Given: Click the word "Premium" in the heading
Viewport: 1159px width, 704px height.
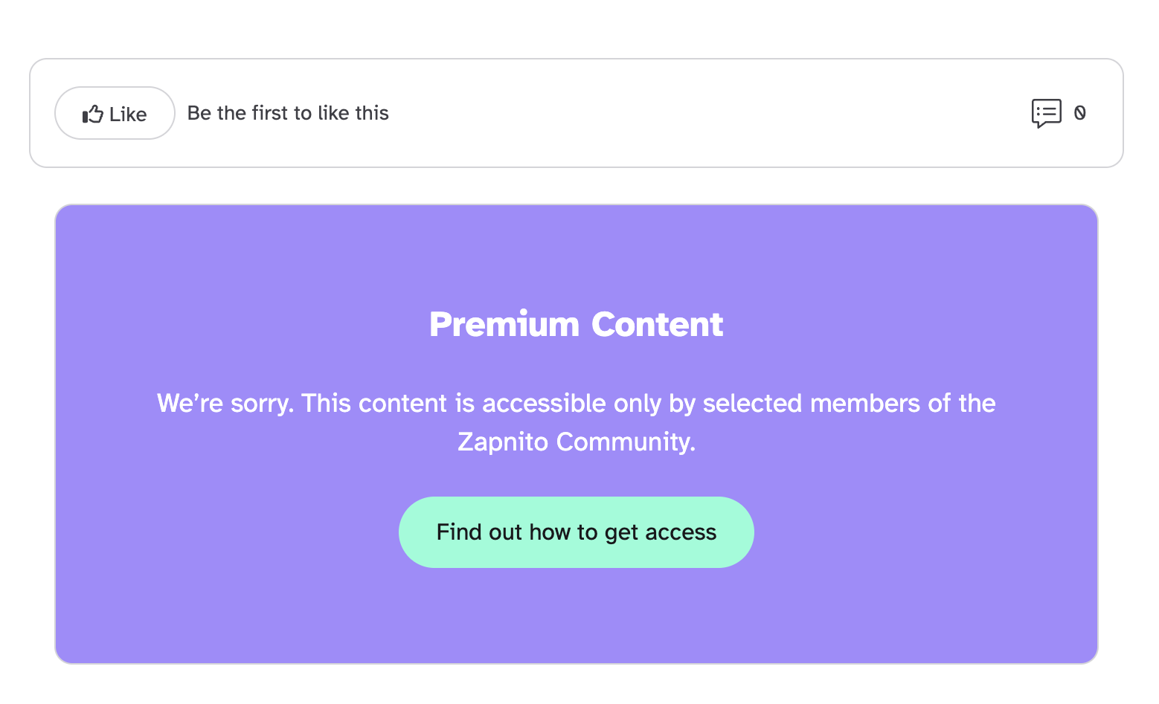Looking at the screenshot, I should coord(504,324).
